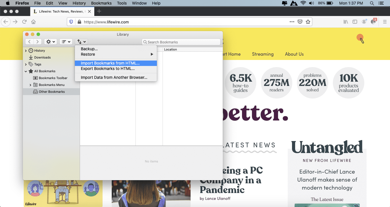
Task: Click the Lance Ulanoff author byline
Action: [215, 198]
